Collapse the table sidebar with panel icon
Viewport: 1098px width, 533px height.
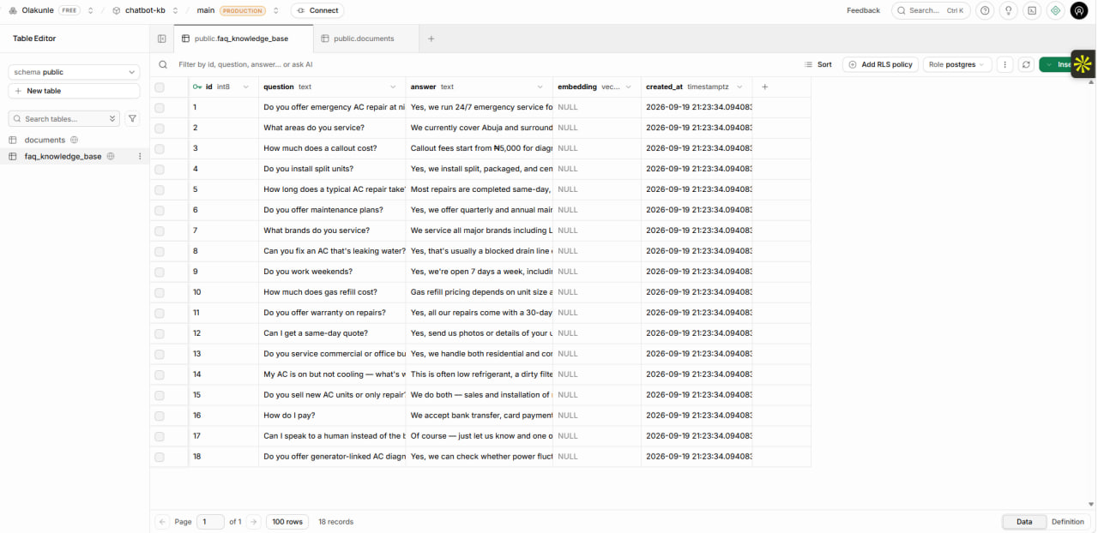[x=162, y=39]
